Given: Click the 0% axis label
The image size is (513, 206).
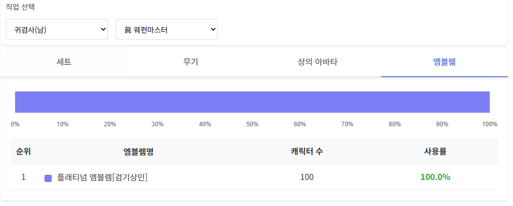Looking at the screenshot, I should coord(15,124).
